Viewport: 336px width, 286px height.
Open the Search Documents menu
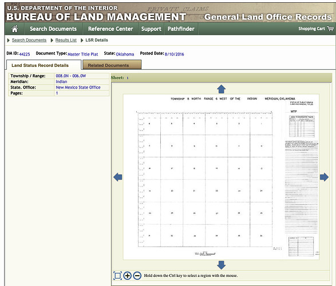(x=53, y=29)
